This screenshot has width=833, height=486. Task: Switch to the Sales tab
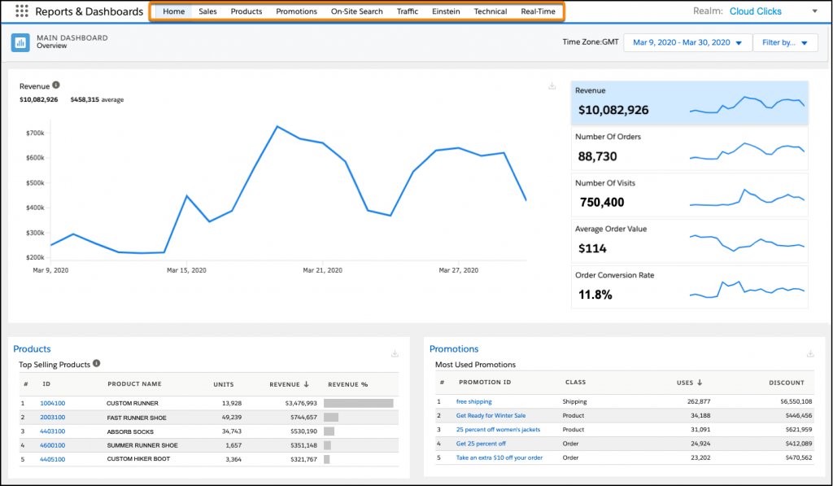tap(207, 11)
